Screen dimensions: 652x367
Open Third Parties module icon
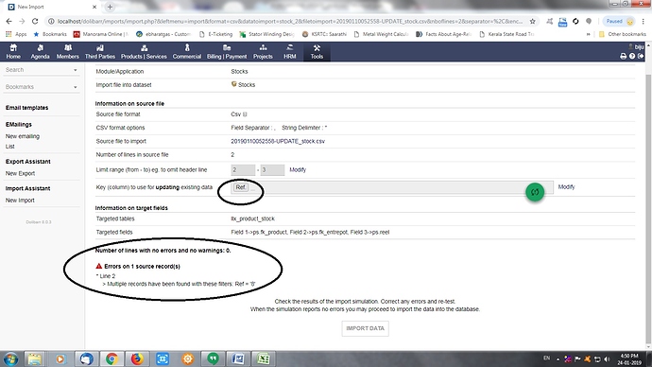(100, 48)
